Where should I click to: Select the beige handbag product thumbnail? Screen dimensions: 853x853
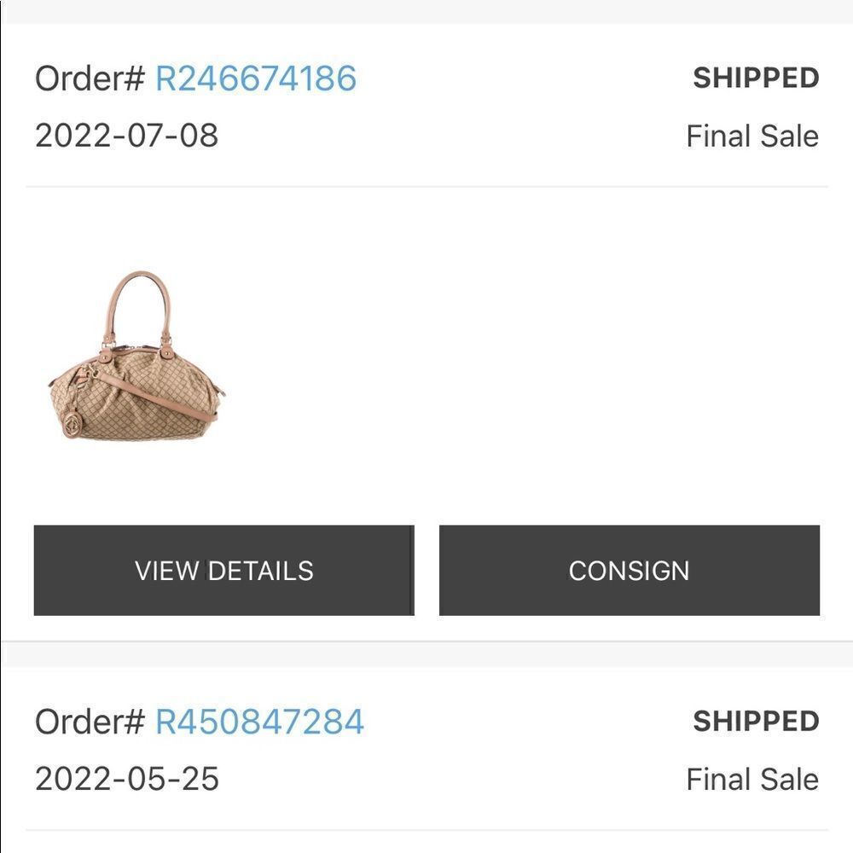[x=138, y=358]
